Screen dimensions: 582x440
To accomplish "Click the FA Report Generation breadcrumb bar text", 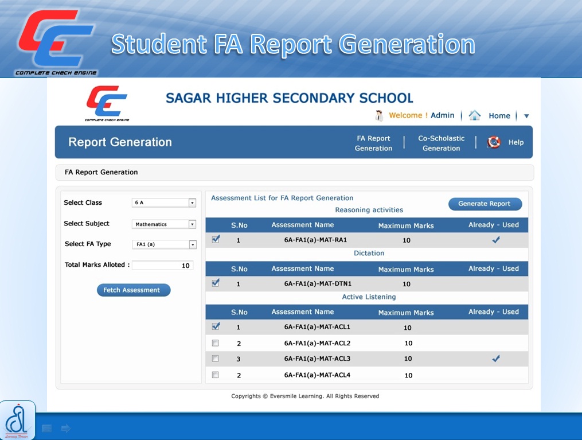I will click(x=101, y=172).
